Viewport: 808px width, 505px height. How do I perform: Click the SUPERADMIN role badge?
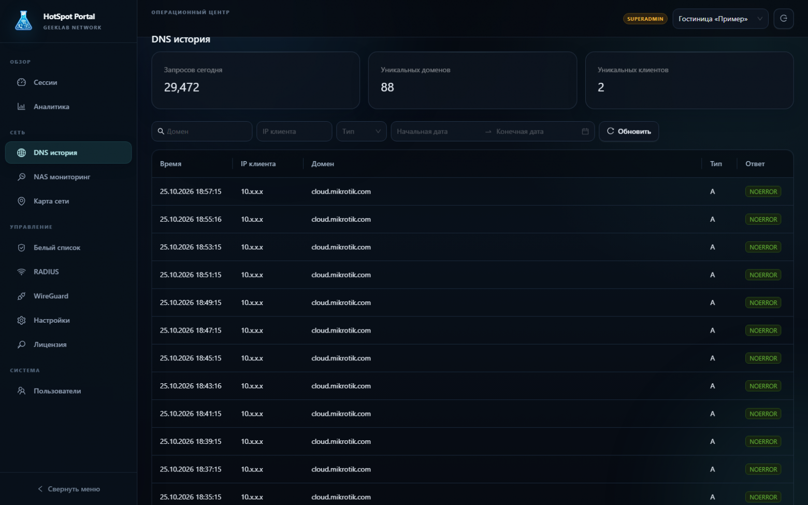pyautogui.click(x=645, y=19)
